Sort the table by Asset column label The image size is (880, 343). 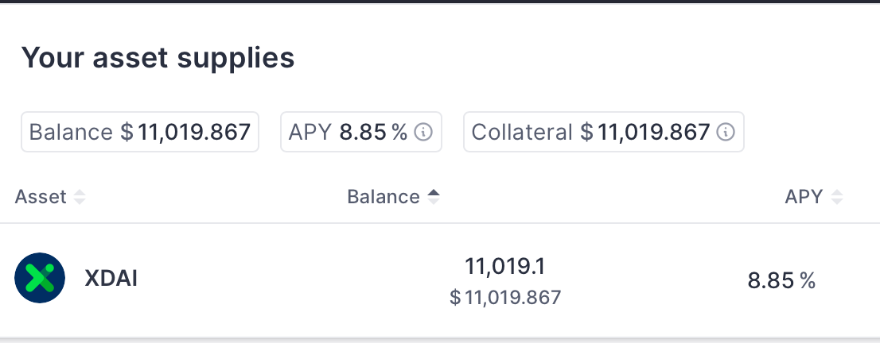click(41, 197)
